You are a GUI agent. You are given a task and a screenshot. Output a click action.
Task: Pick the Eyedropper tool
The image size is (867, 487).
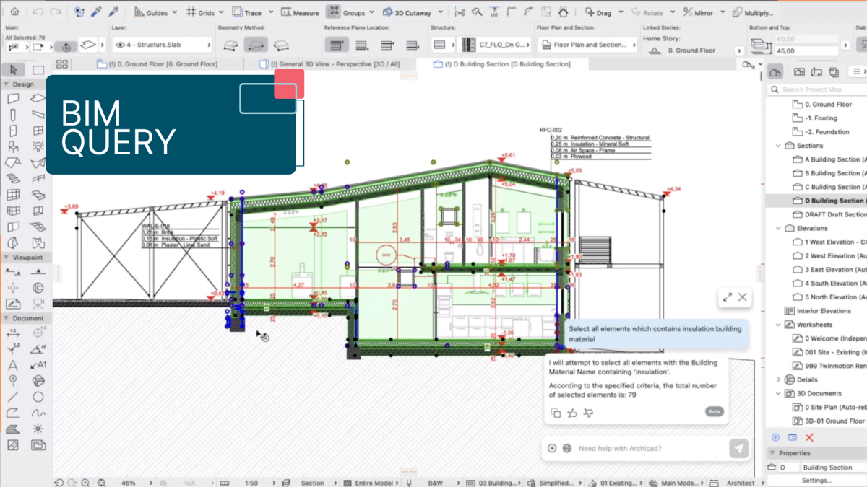click(x=96, y=12)
